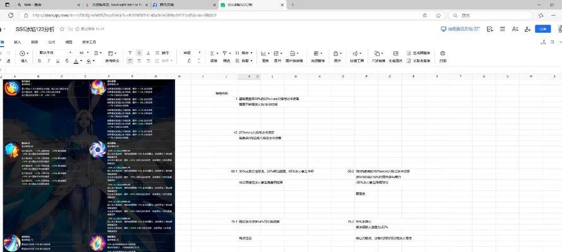
Task: Click the document title SS6冰焰123分析
Action: [35, 29]
